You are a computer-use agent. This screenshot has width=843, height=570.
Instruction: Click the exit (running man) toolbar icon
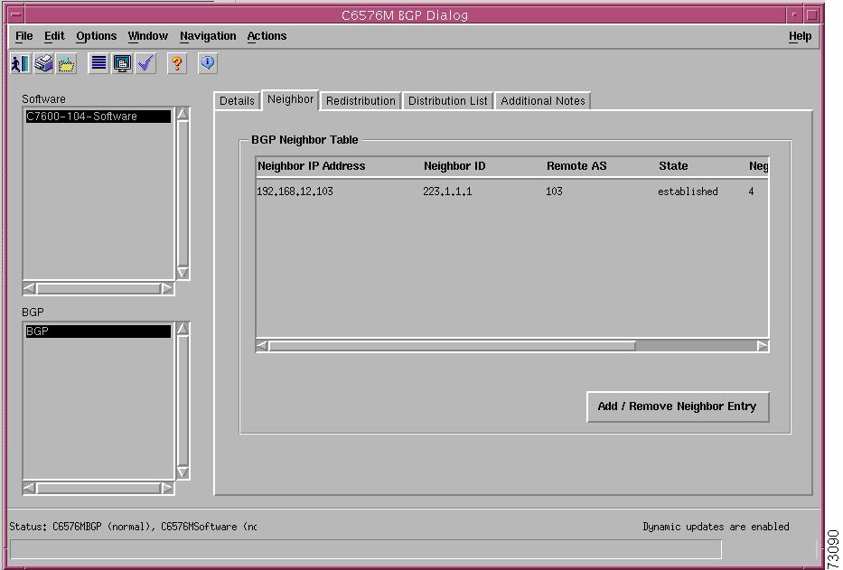click(21, 63)
